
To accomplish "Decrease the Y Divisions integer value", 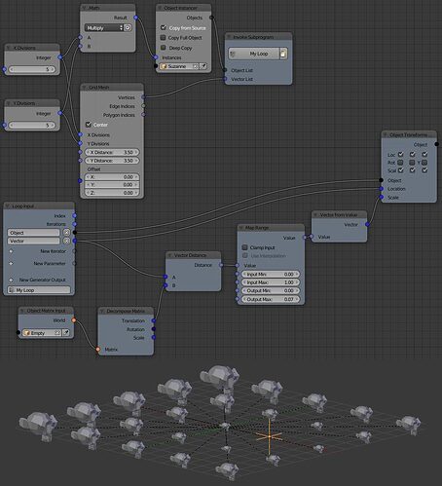I will pos(12,125).
